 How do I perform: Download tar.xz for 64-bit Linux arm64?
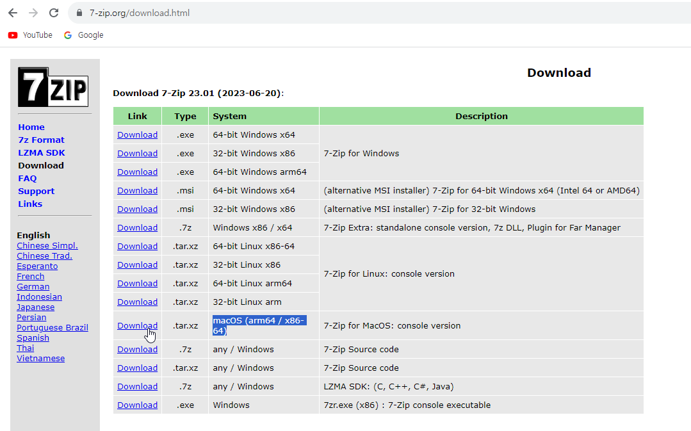pyautogui.click(x=137, y=283)
